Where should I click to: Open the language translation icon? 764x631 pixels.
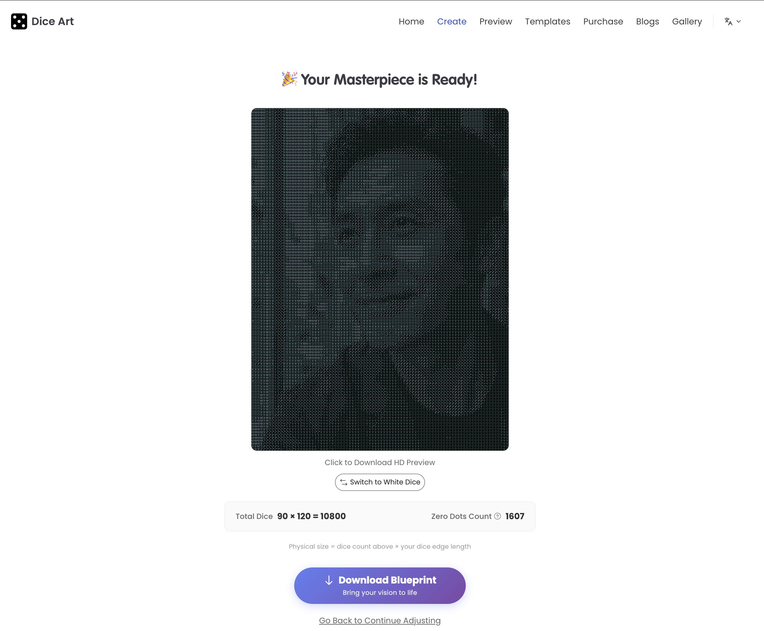[728, 21]
